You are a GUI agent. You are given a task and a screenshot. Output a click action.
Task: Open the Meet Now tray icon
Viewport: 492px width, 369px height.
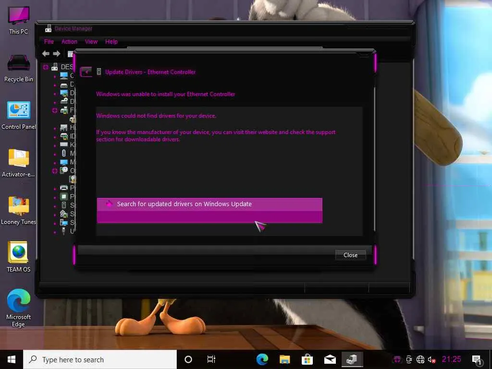(409, 359)
